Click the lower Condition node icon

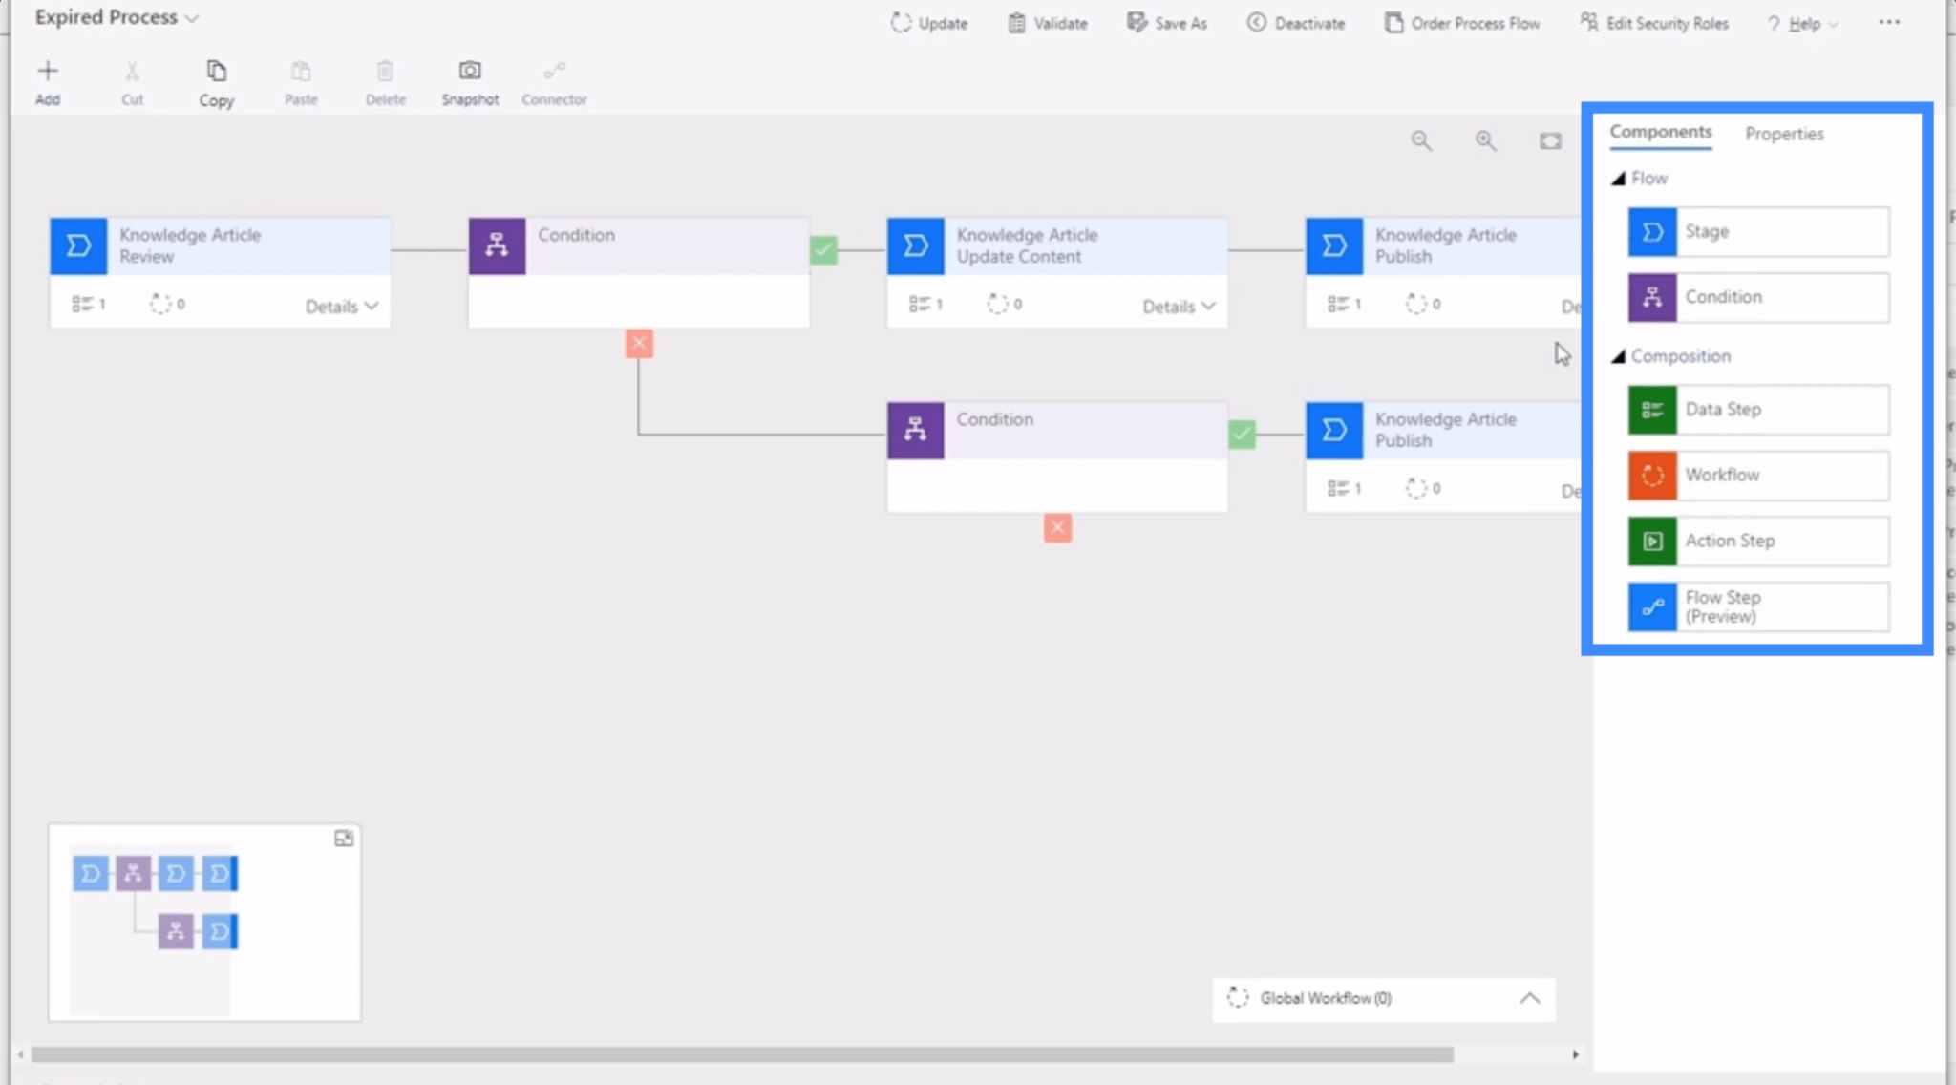point(915,431)
